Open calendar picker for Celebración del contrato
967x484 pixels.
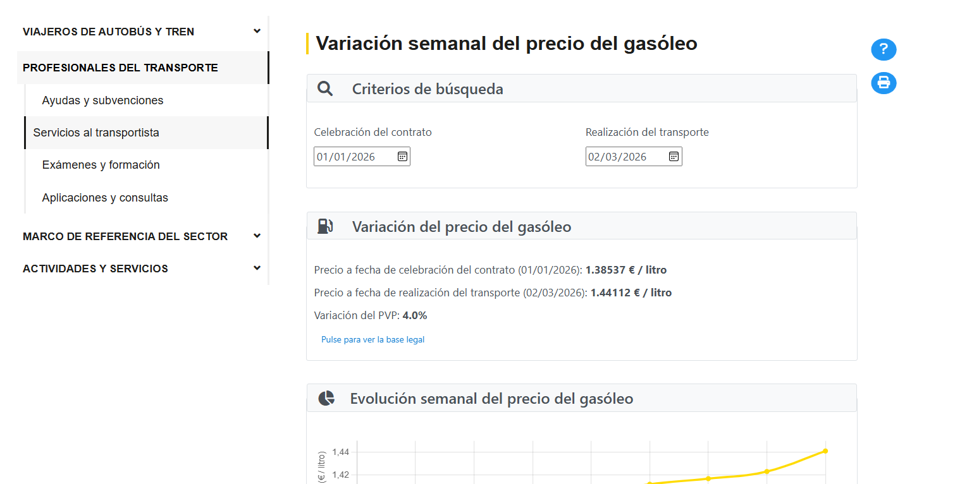coord(402,157)
